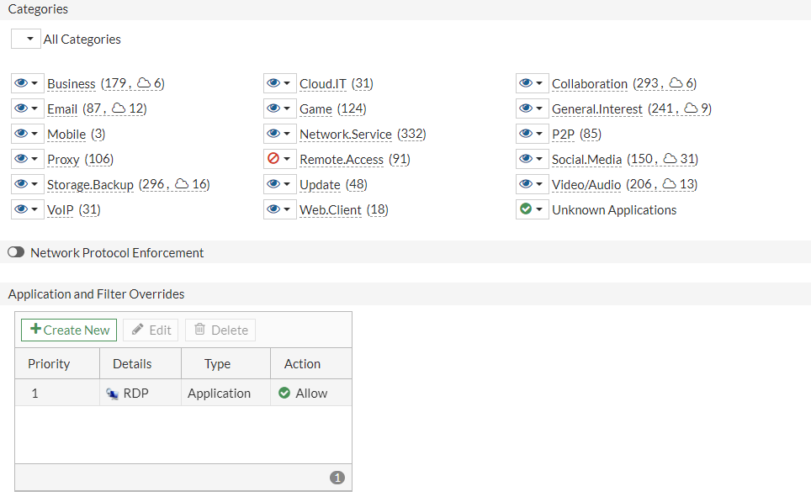Click the eye monitor icon for Proxy
The width and height of the screenshot is (811, 502).
pos(21,159)
